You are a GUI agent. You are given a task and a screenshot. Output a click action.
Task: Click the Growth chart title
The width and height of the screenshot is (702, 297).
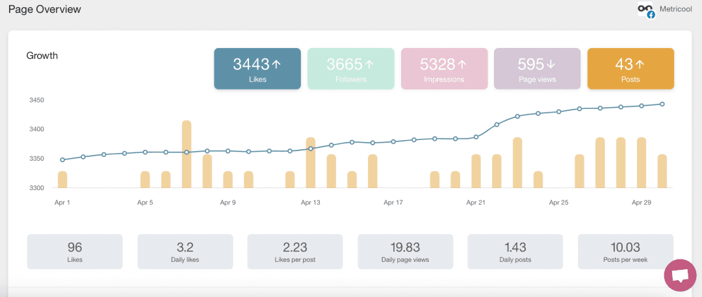pos(42,56)
